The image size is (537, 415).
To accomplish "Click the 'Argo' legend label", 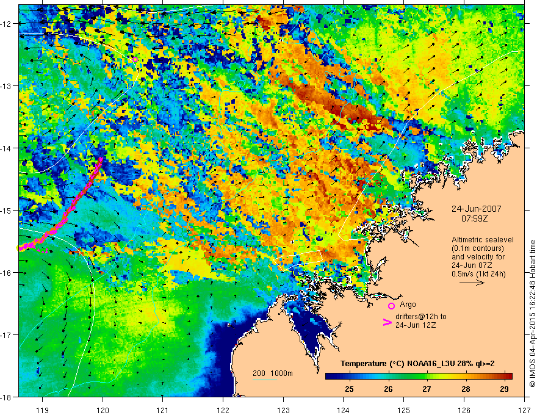I will click(x=408, y=305).
